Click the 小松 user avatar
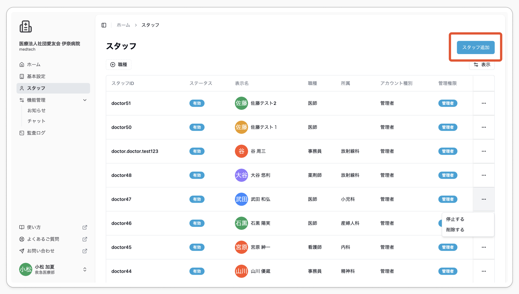This screenshot has height=294, width=519. tap(26, 269)
